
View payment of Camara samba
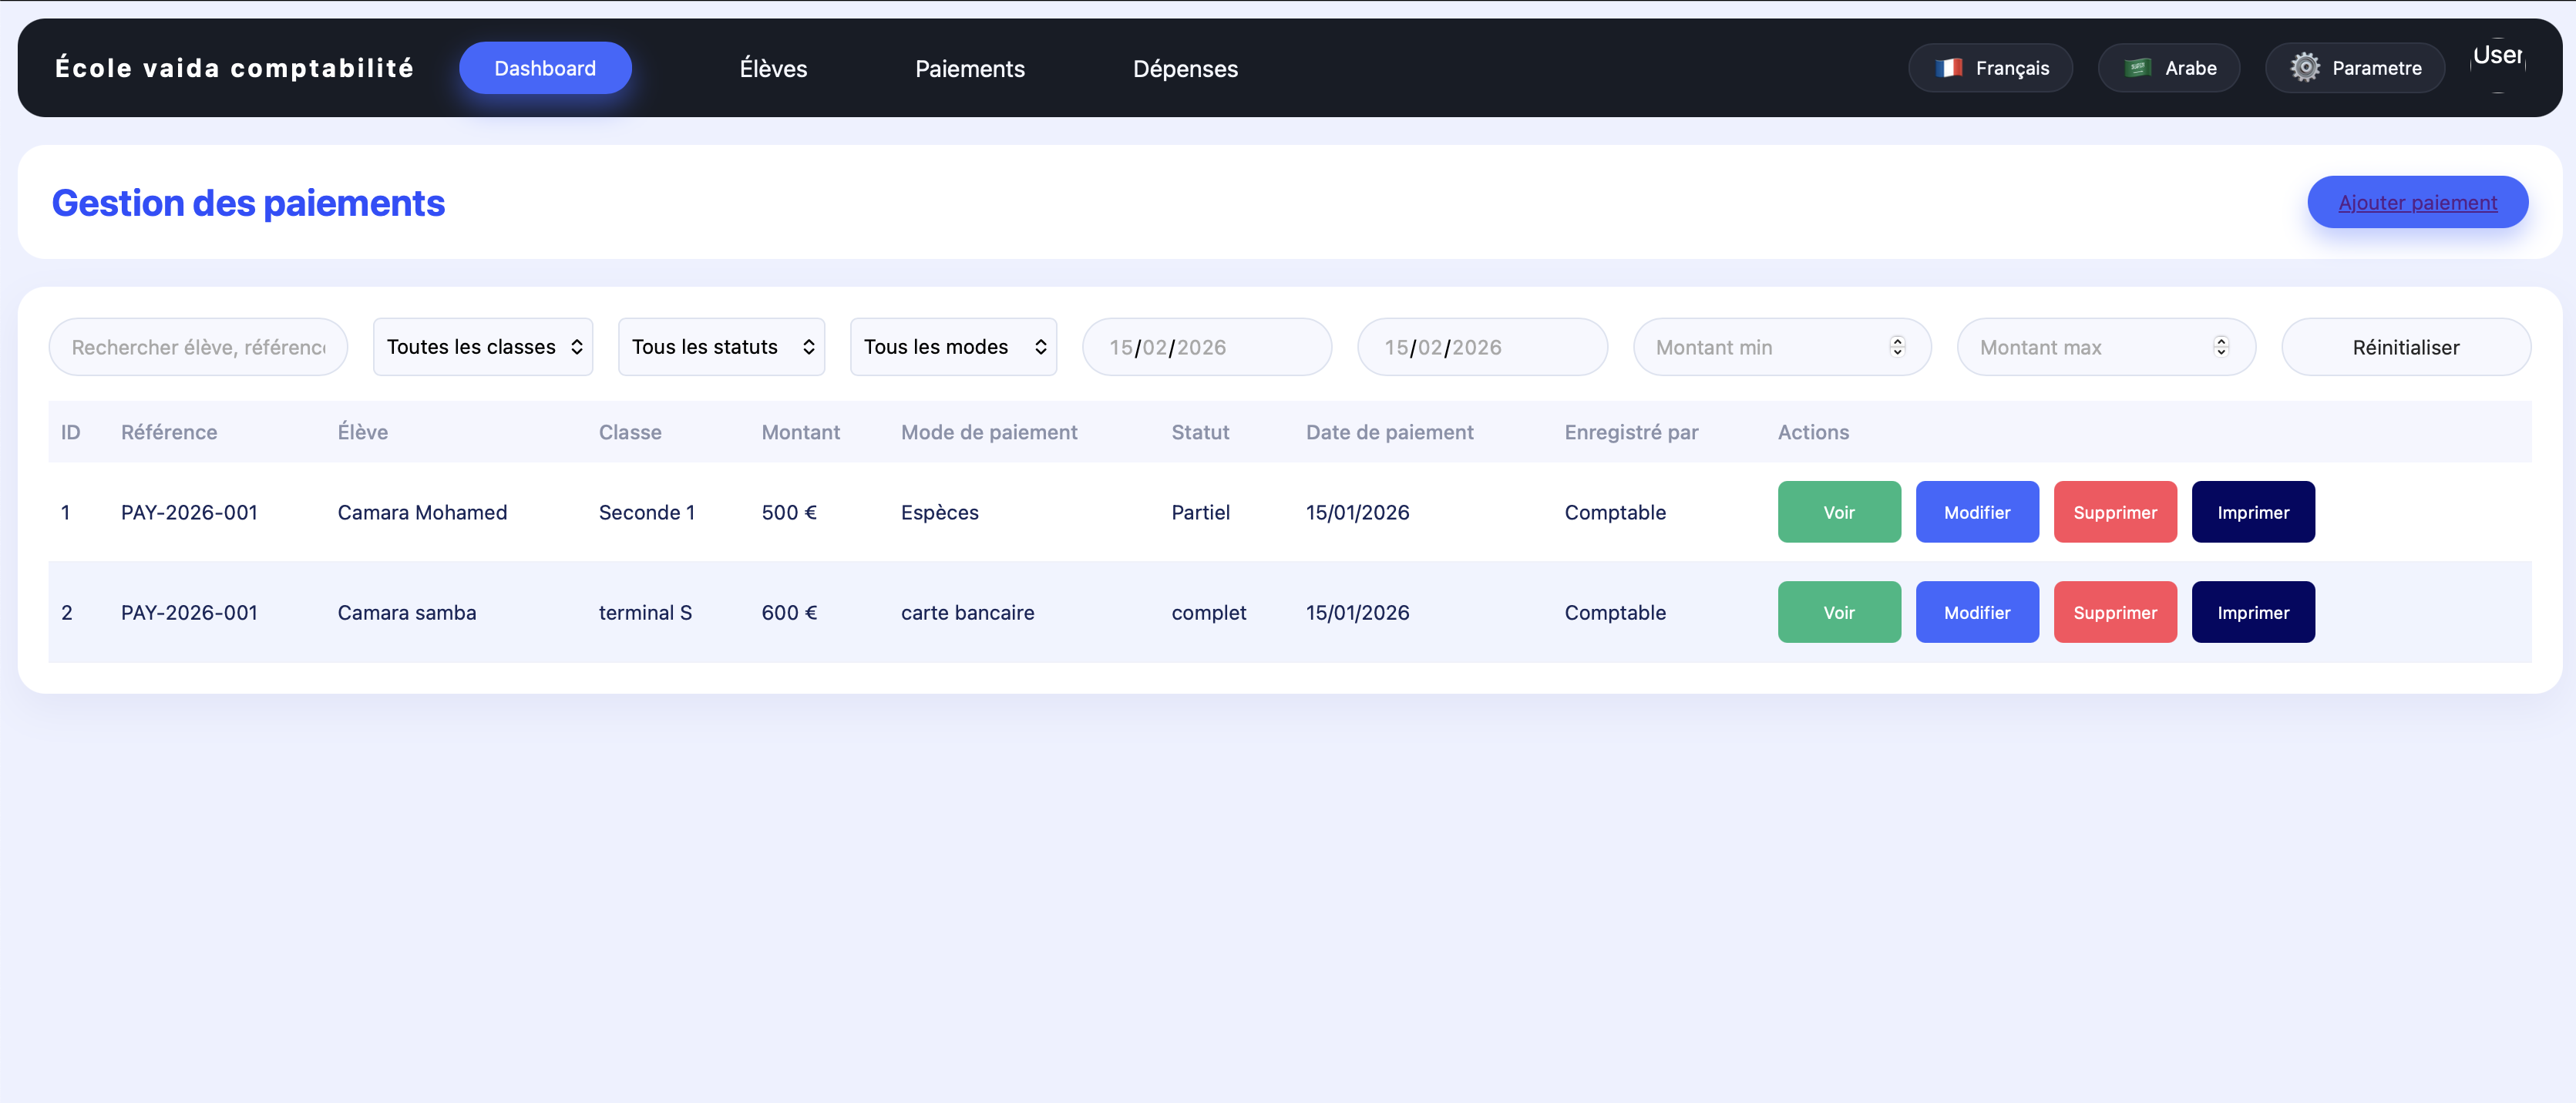click(x=1839, y=612)
